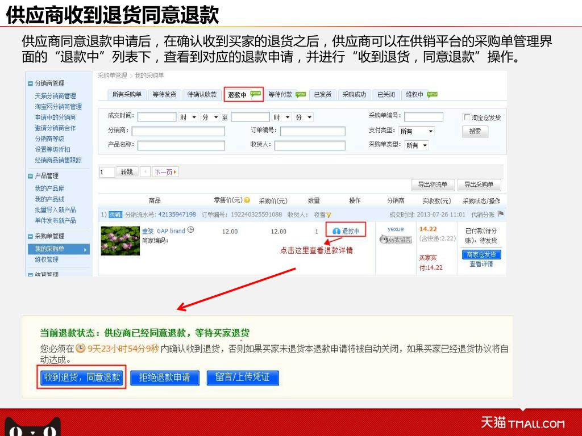The height and width of the screenshot is (436, 582).
Task: Toggle the 淘宝仓发货 checkbox
Action: click(467, 117)
